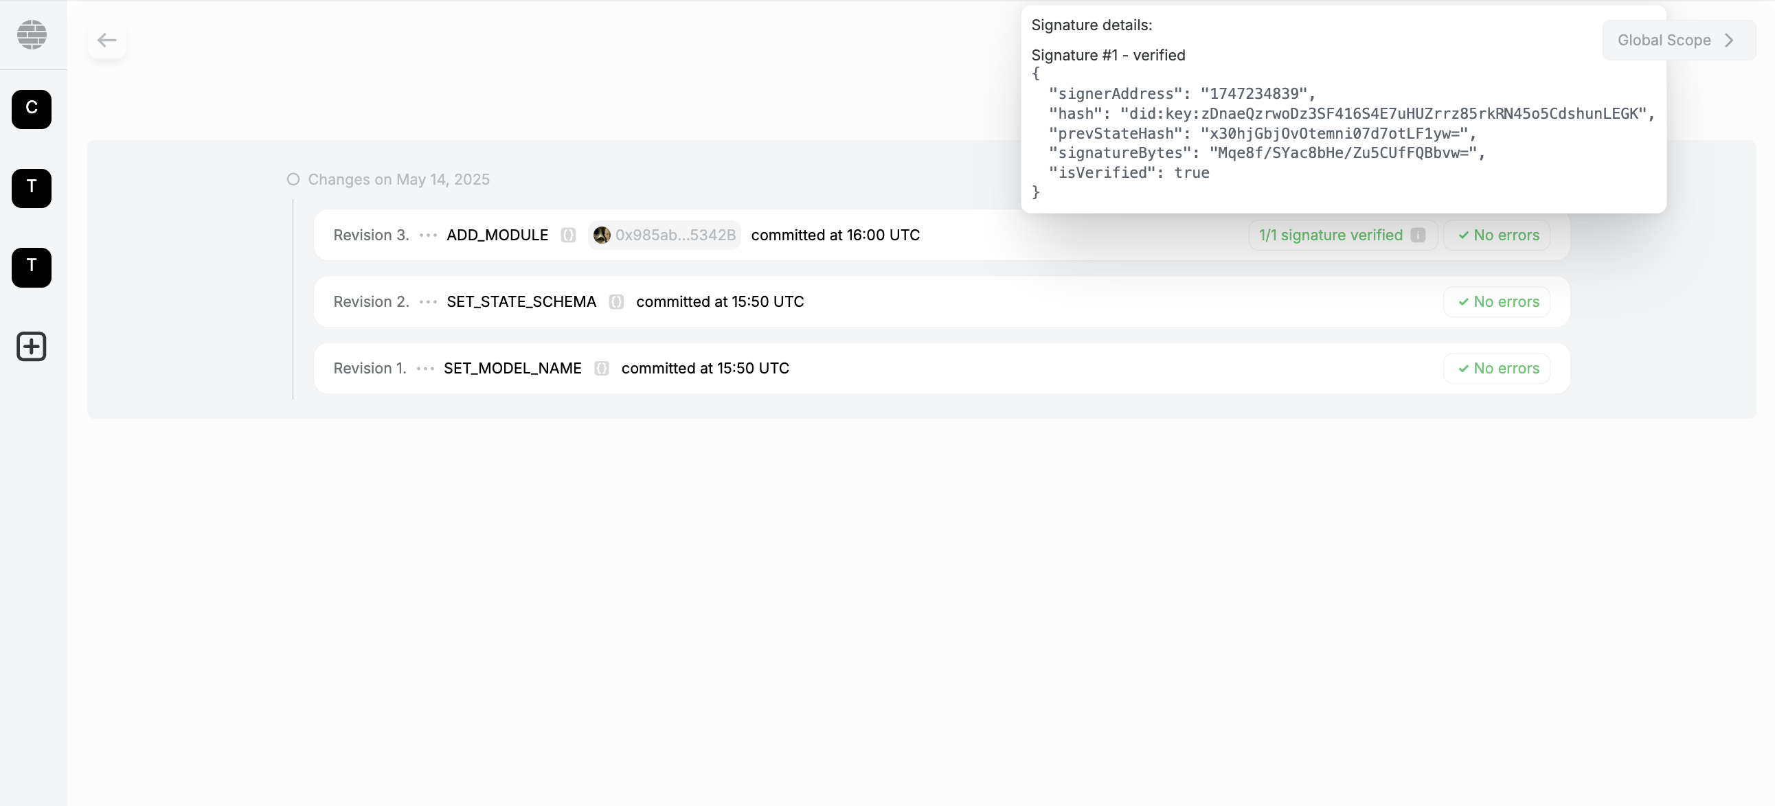Open the globe home icon in sidebar
Viewport: 1775px width, 806px height.
(x=32, y=34)
